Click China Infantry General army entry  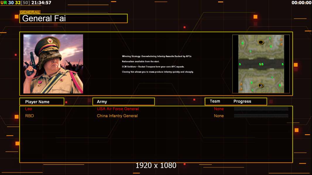pyautogui.click(x=117, y=116)
